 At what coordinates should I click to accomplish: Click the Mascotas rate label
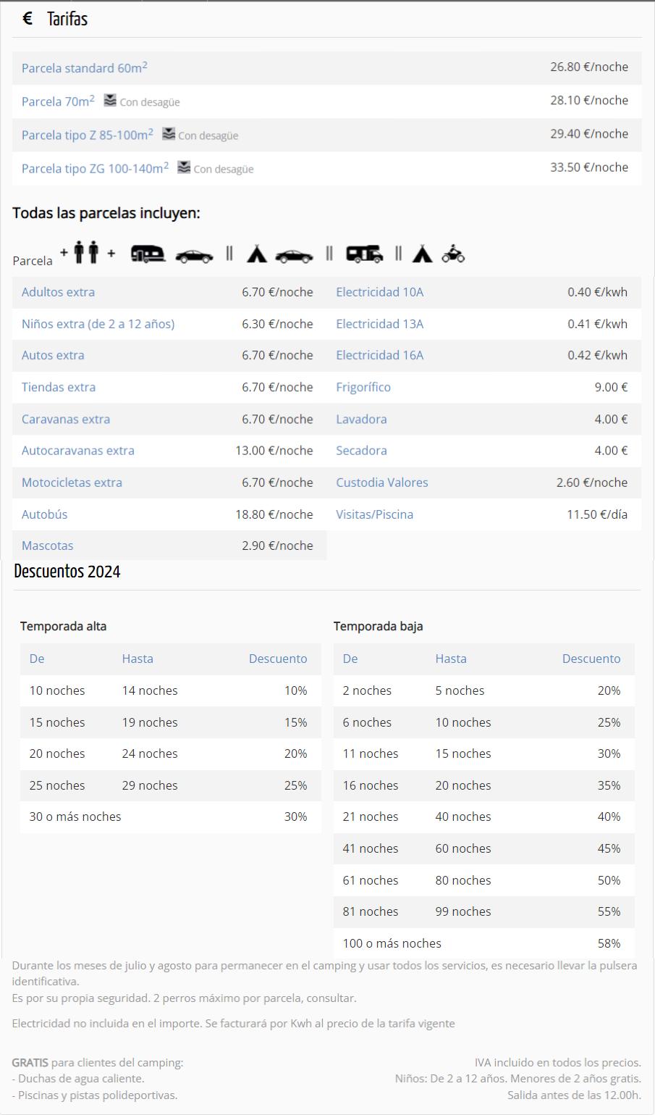(47, 546)
